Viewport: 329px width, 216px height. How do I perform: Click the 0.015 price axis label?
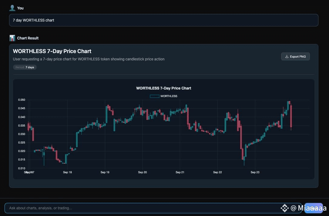coord(22,160)
